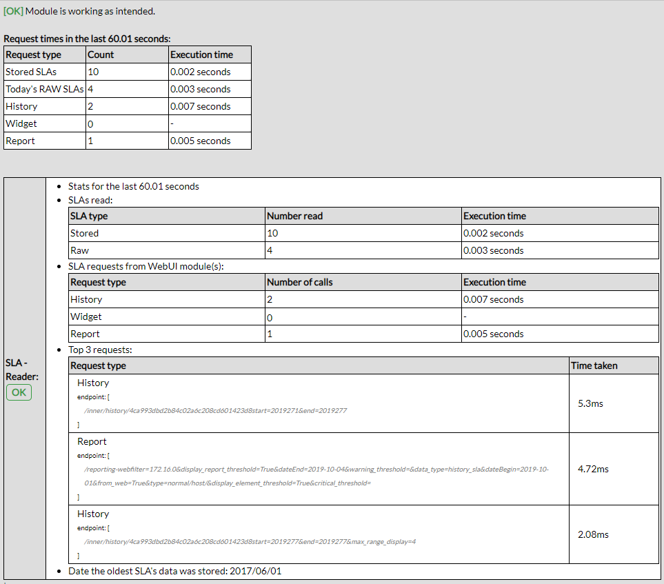Select the 4.72ms time value
Viewport: 664px width, 584px height.
(x=593, y=469)
